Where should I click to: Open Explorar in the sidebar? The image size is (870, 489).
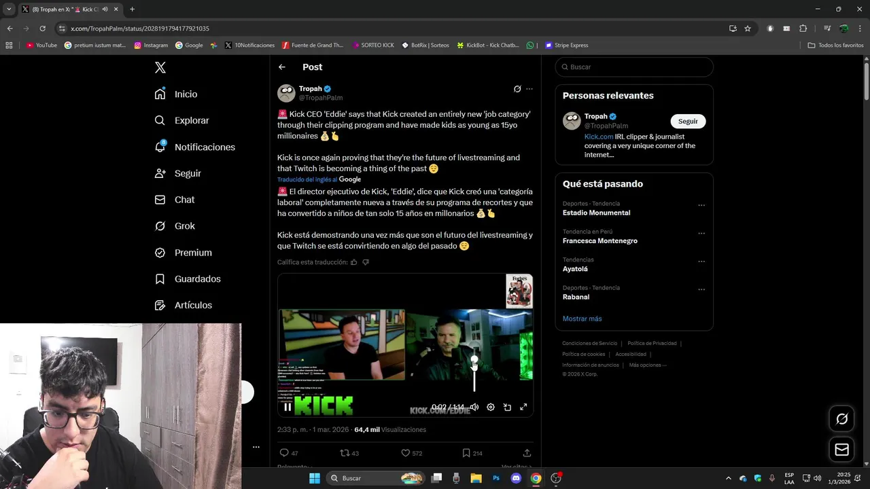tap(181, 120)
